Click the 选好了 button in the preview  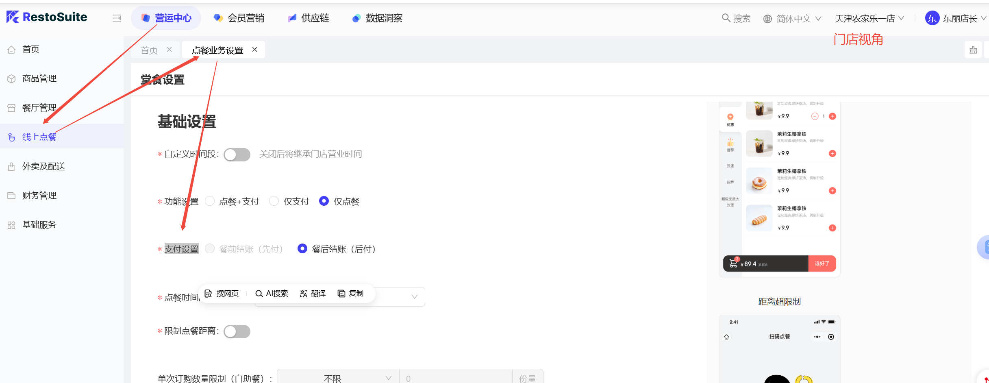(x=822, y=263)
